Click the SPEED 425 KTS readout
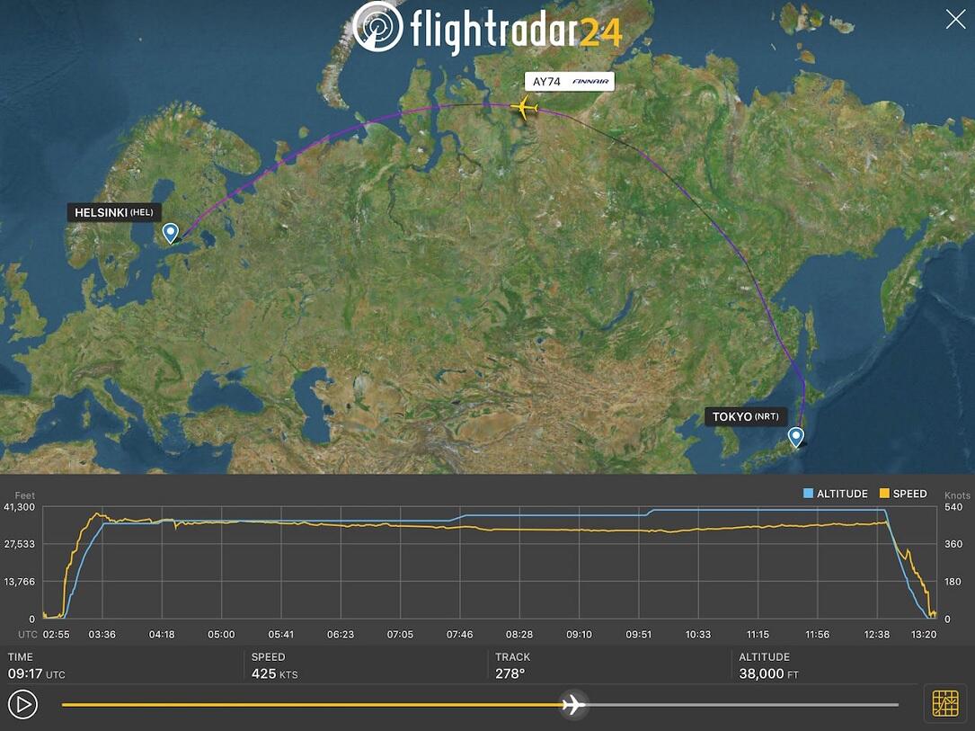The height and width of the screenshot is (731, 975). click(276, 666)
